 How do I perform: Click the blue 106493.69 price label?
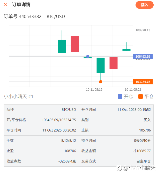143,57
